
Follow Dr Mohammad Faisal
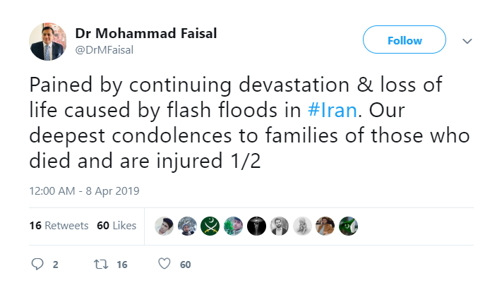[x=405, y=41]
